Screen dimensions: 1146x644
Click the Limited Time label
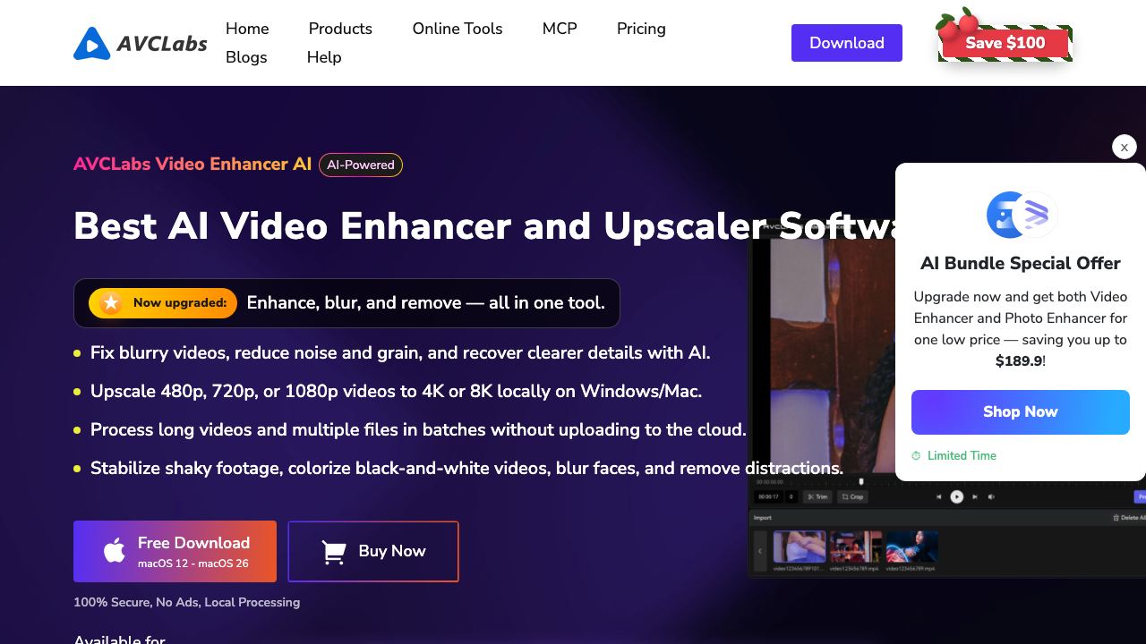tap(962, 456)
